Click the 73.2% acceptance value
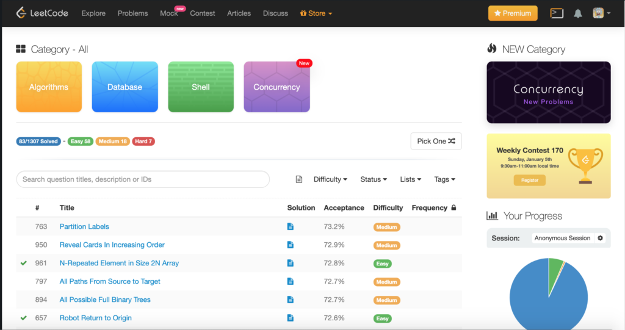This screenshot has width=625, height=330. click(334, 226)
